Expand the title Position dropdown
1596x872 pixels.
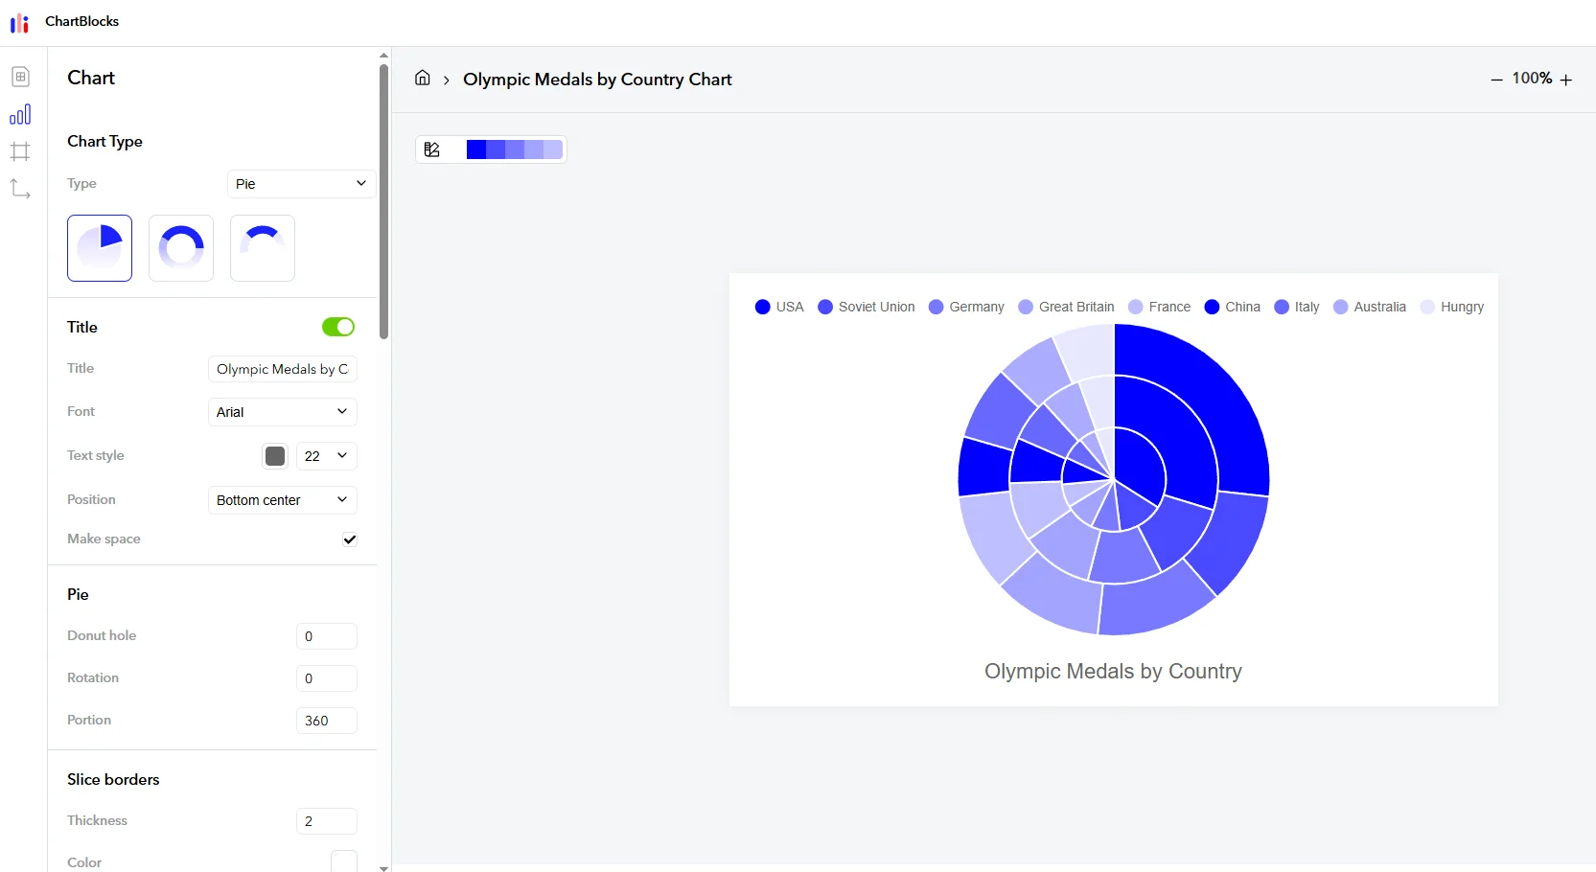pyautogui.click(x=282, y=500)
